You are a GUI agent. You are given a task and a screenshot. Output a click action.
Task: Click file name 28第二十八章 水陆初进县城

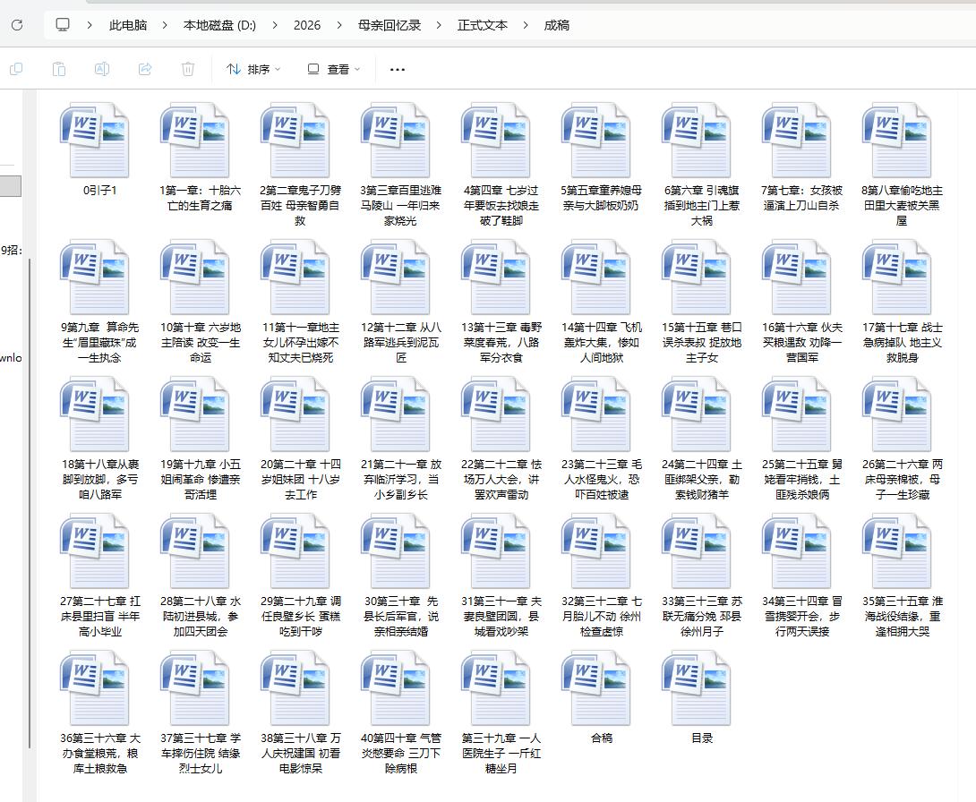201,616
